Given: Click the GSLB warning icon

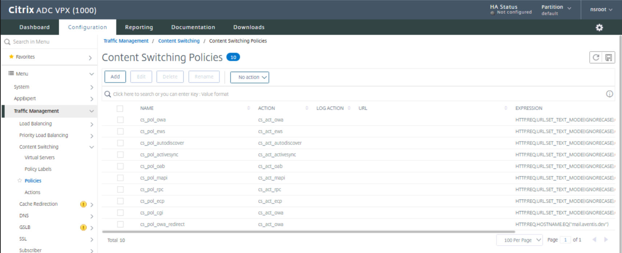Looking at the screenshot, I should [83, 227].
